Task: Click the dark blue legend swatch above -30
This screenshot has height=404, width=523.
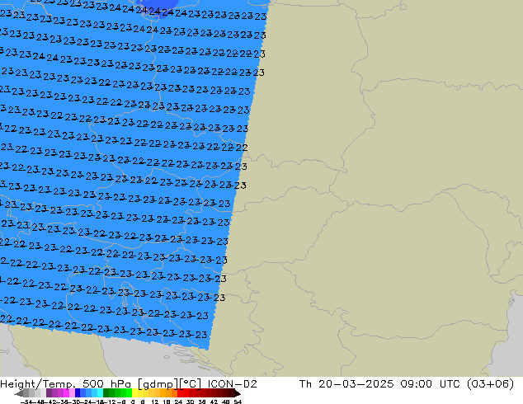Action: pyautogui.click(x=78, y=393)
